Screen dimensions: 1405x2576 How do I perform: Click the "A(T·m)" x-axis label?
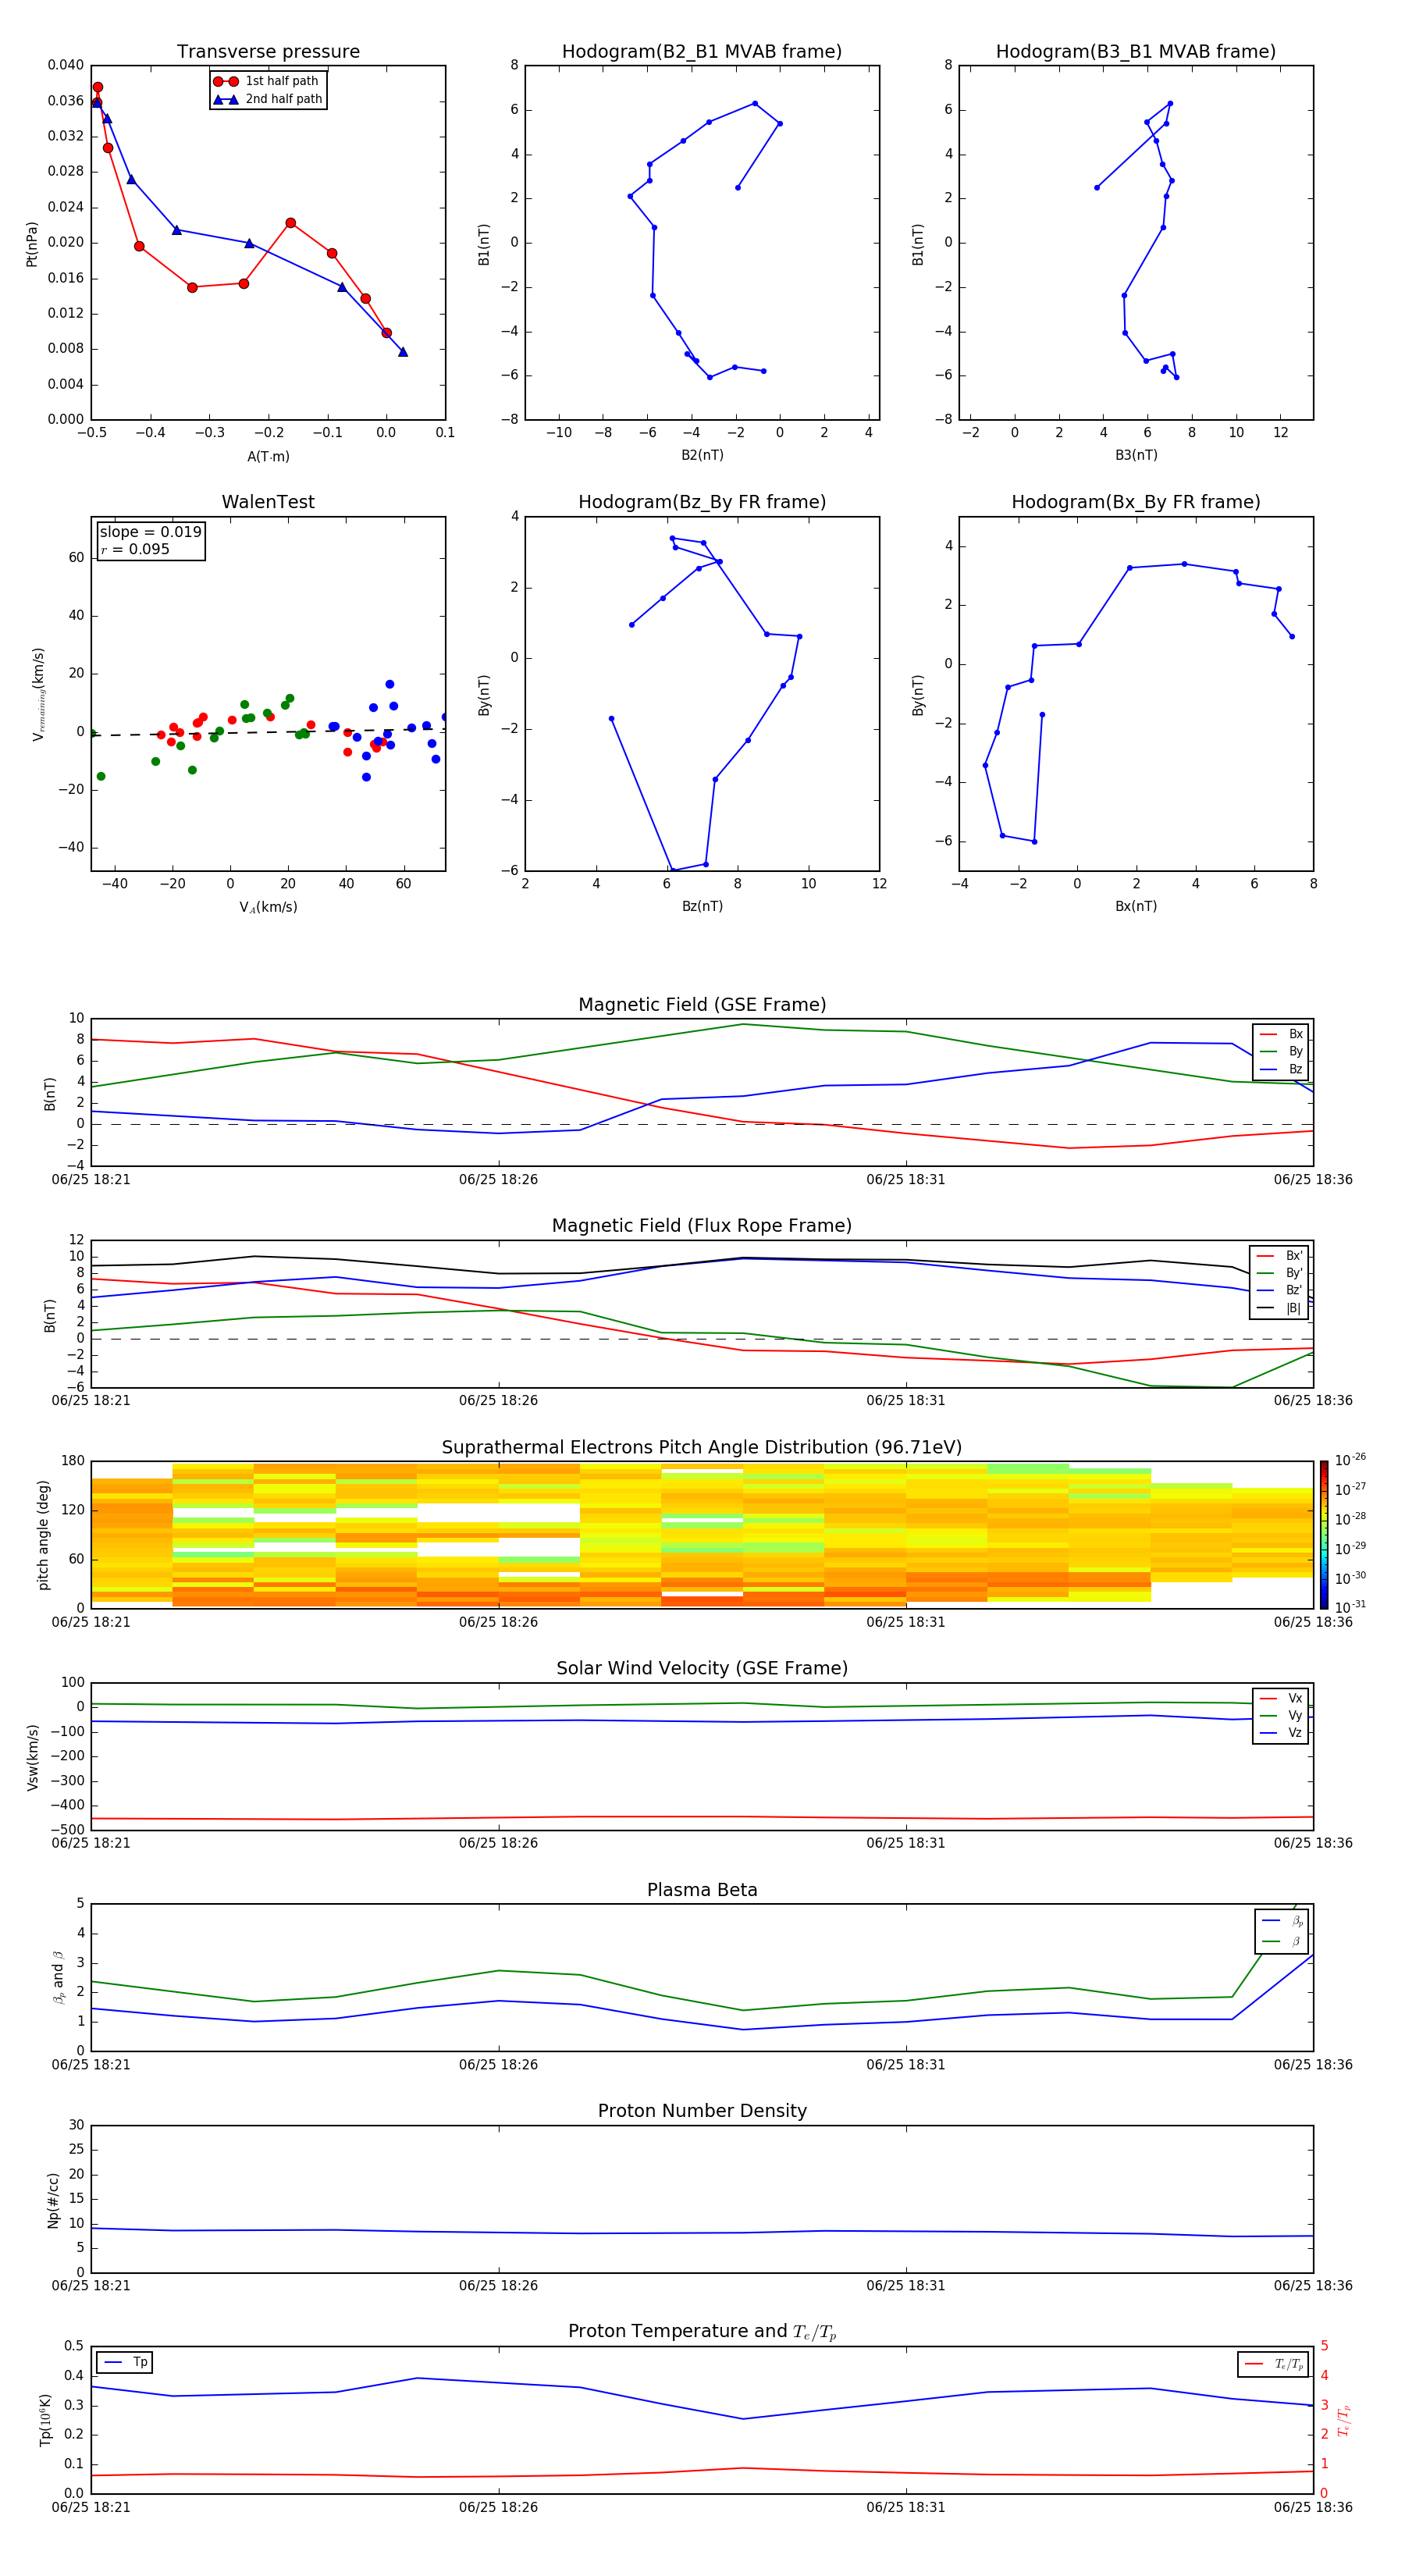tap(268, 457)
